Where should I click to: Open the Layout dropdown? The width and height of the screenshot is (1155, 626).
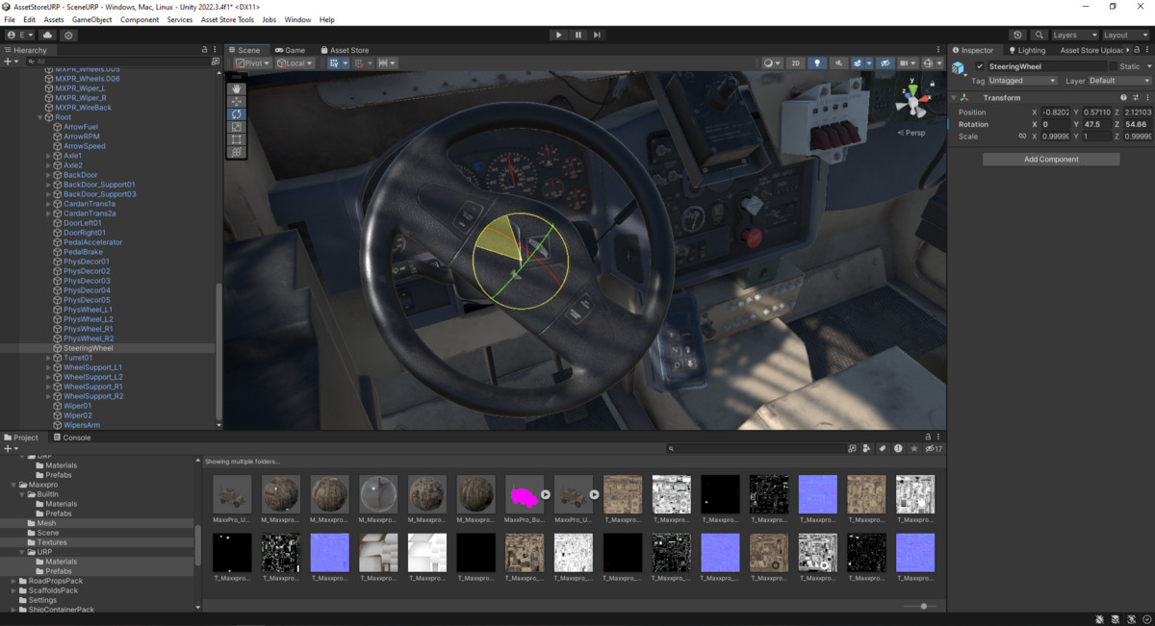(1126, 35)
